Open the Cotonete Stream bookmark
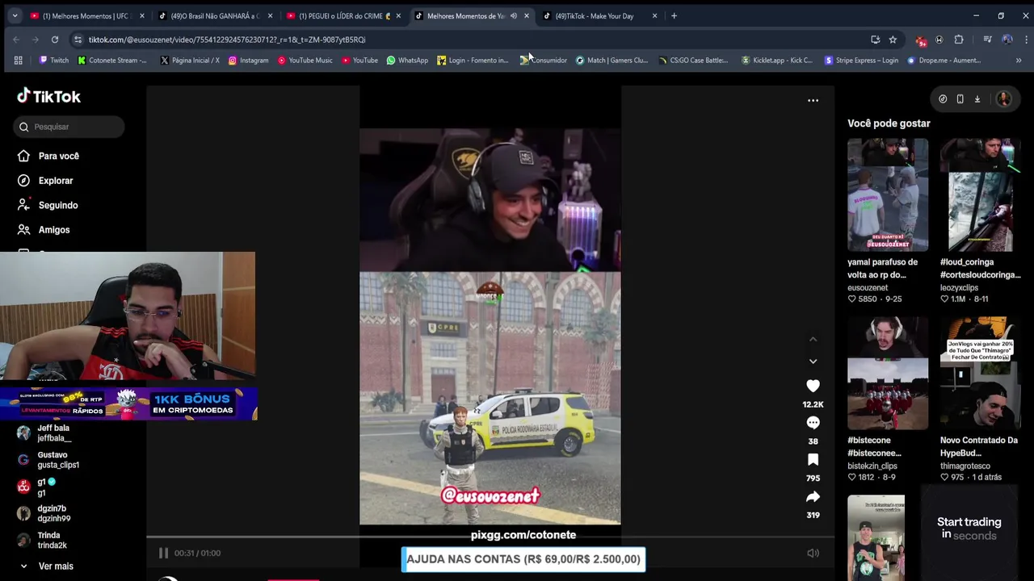Image resolution: width=1034 pixels, height=581 pixels. point(112,61)
